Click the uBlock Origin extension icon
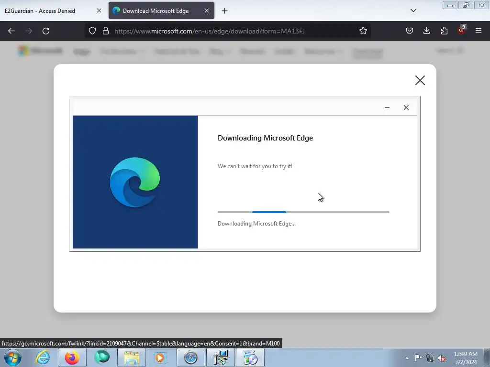The height and width of the screenshot is (367, 490). pos(462,30)
